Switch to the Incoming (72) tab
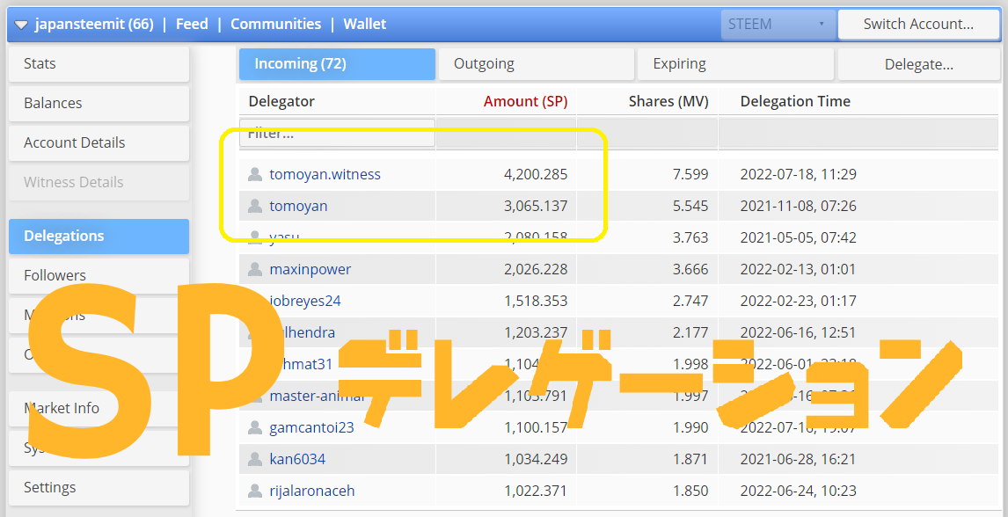Image resolution: width=1008 pixels, height=517 pixels. (337, 64)
